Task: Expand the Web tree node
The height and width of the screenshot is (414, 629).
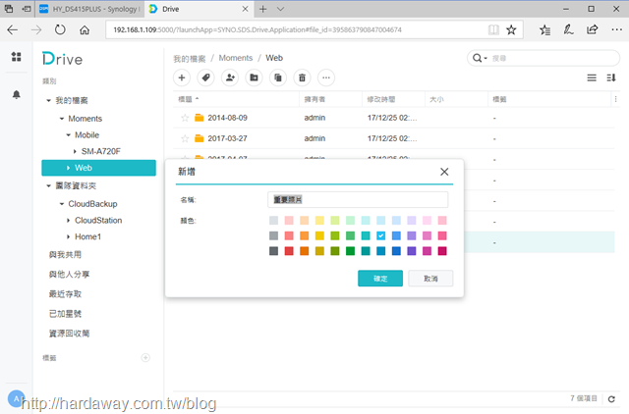Action: tap(68, 168)
